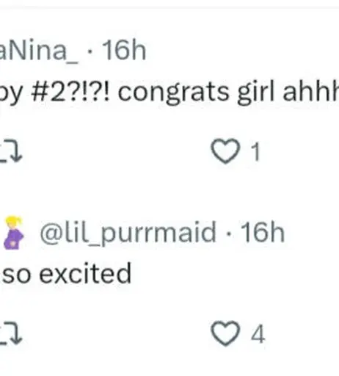Click the dot separator before the aNina_ 16h
The height and width of the screenshot is (376, 339).
point(90,51)
